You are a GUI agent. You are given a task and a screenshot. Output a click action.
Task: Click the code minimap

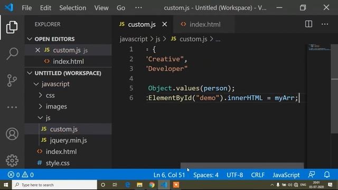click(x=319, y=47)
